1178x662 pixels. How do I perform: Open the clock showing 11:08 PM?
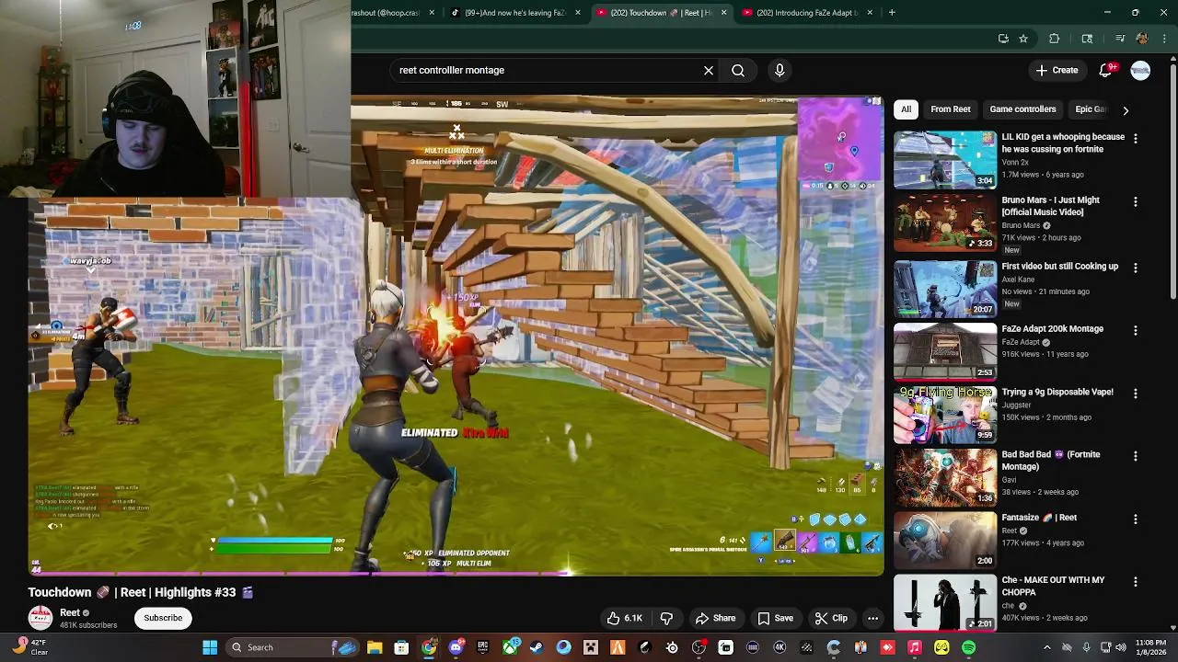pyautogui.click(x=1150, y=647)
